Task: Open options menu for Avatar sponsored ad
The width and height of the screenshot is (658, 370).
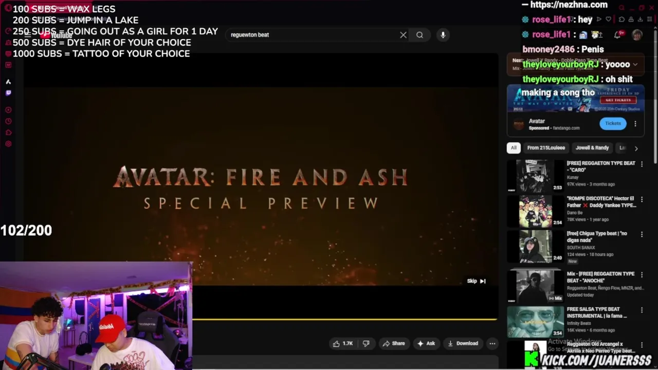Action: pos(635,124)
